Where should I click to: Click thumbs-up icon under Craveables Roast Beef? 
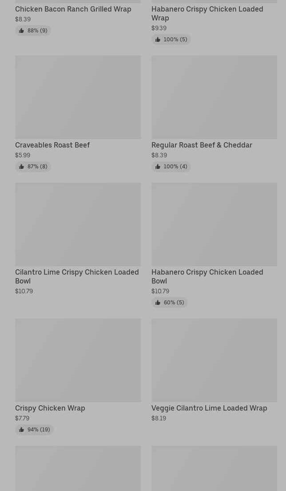point(21,167)
